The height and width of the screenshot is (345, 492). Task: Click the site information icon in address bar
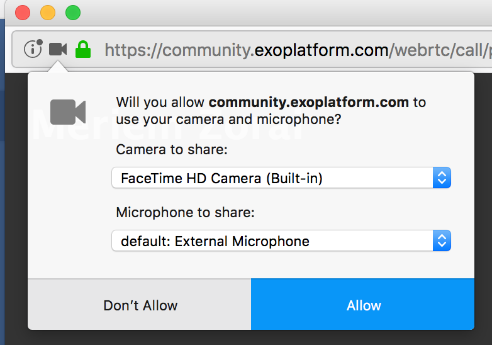(33, 49)
